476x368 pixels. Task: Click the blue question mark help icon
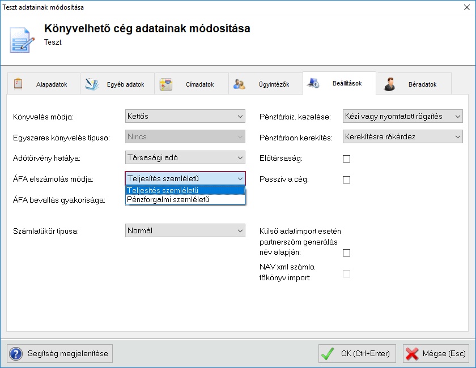pyautogui.click(x=16, y=354)
